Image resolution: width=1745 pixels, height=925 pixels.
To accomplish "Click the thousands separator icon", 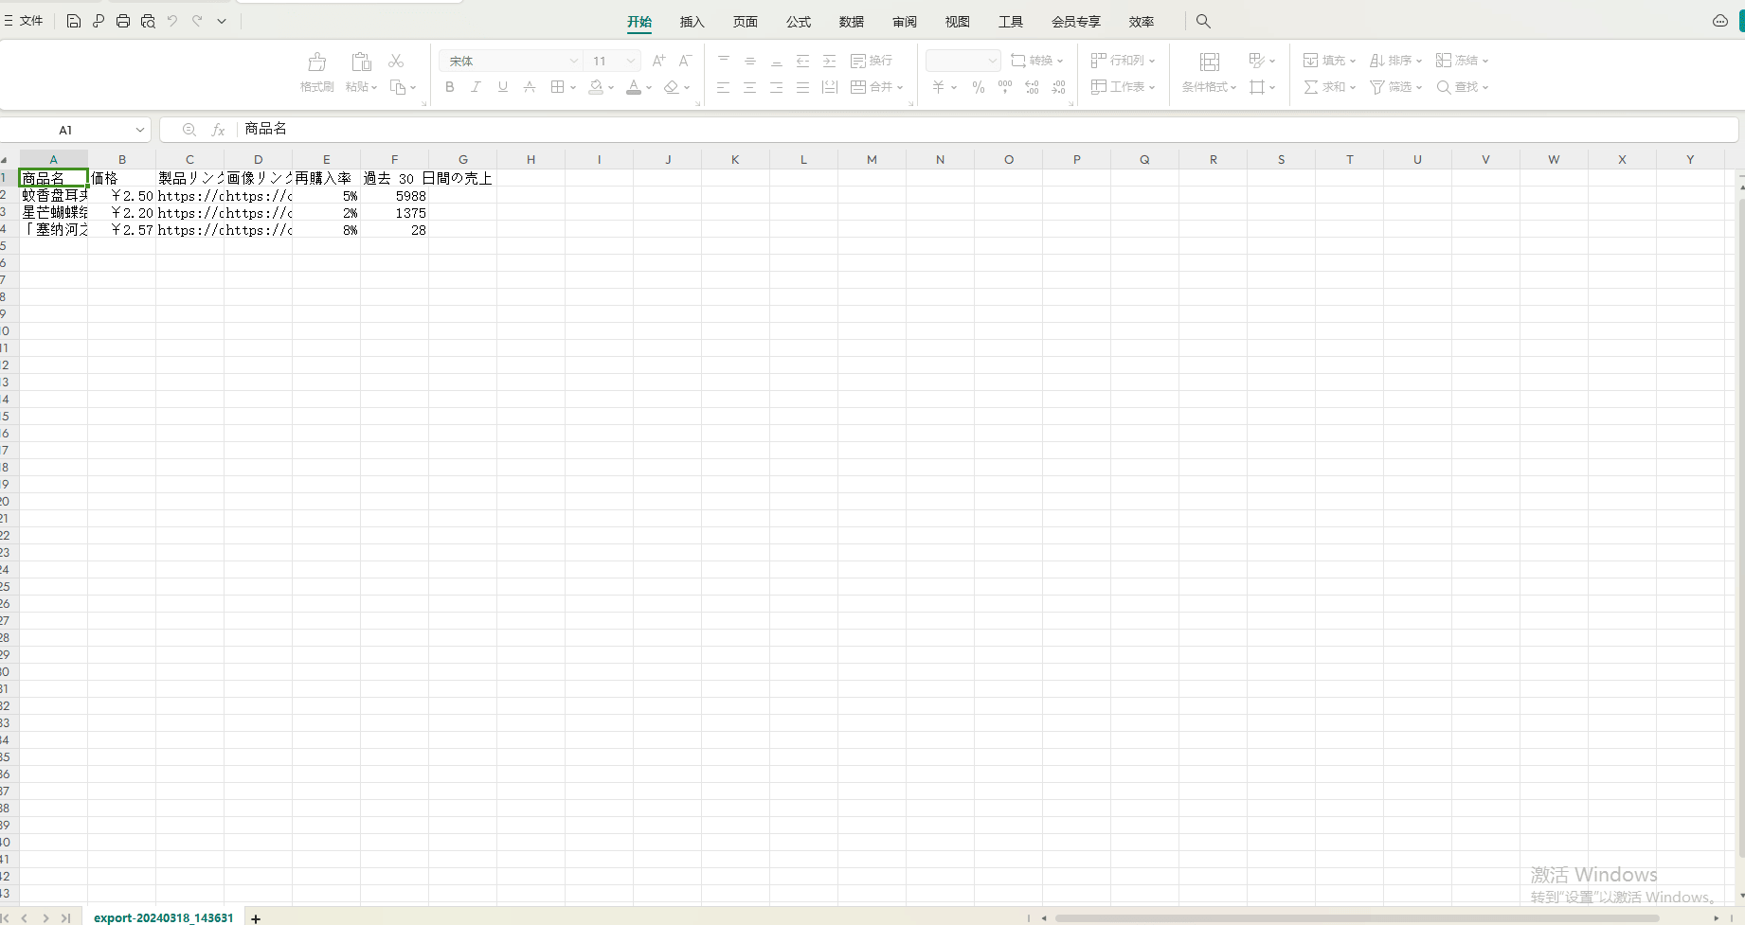I will 1005,87.
